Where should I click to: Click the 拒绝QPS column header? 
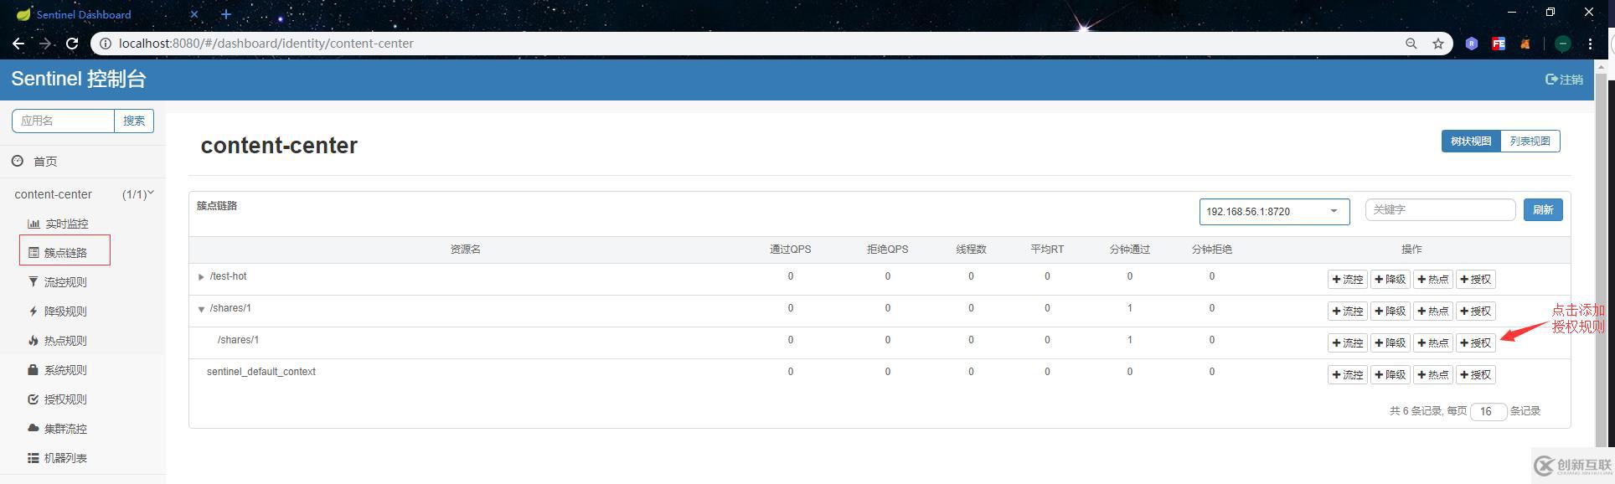(887, 250)
